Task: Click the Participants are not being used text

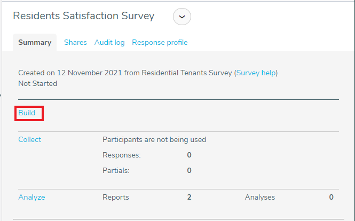Action: pyautogui.click(x=154, y=139)
